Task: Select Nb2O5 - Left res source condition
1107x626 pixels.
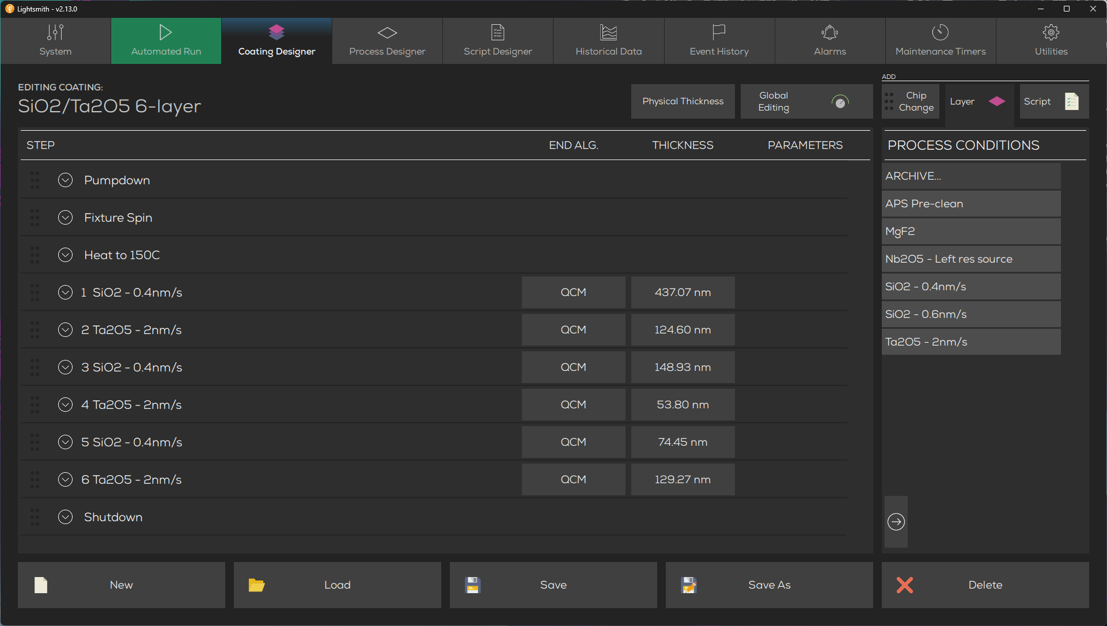Action: [970, 259]
